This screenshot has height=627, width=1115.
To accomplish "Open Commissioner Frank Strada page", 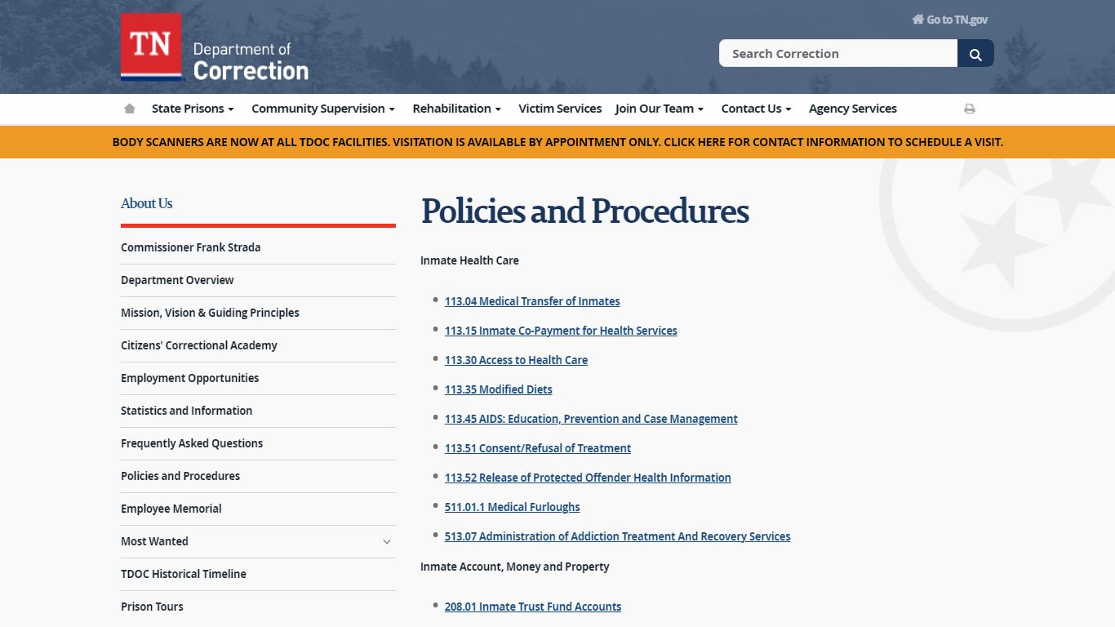I will click(x=191, y=247).
